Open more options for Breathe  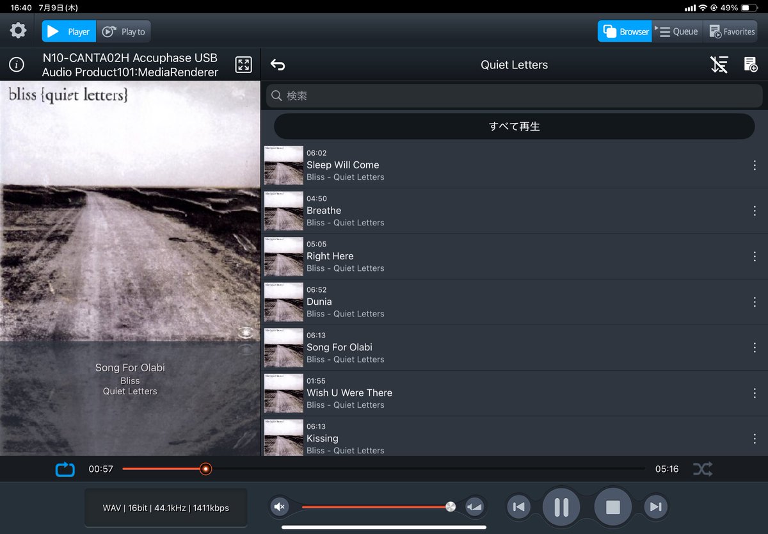(x=755, y=211)
